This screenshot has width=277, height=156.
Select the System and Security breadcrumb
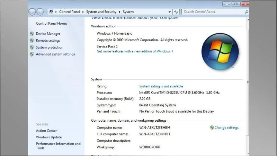(101, 12)
